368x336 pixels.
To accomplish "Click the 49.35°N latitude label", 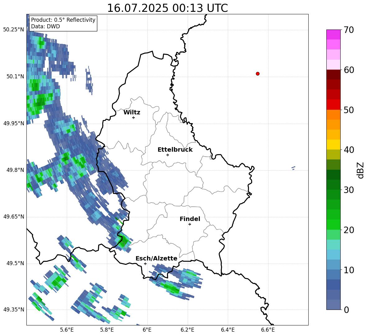I will [x=14, y=310].
